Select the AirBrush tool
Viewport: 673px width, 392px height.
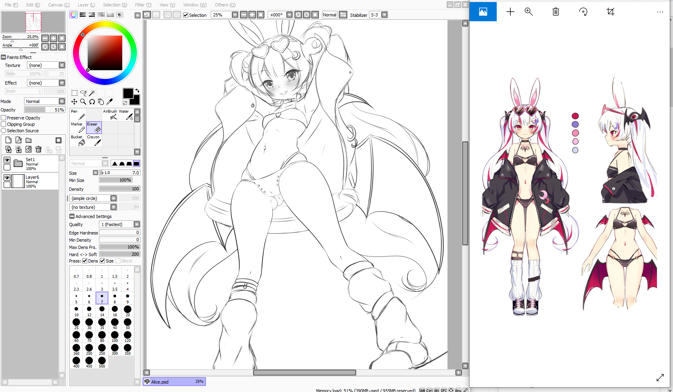click(x=111, y=115)
